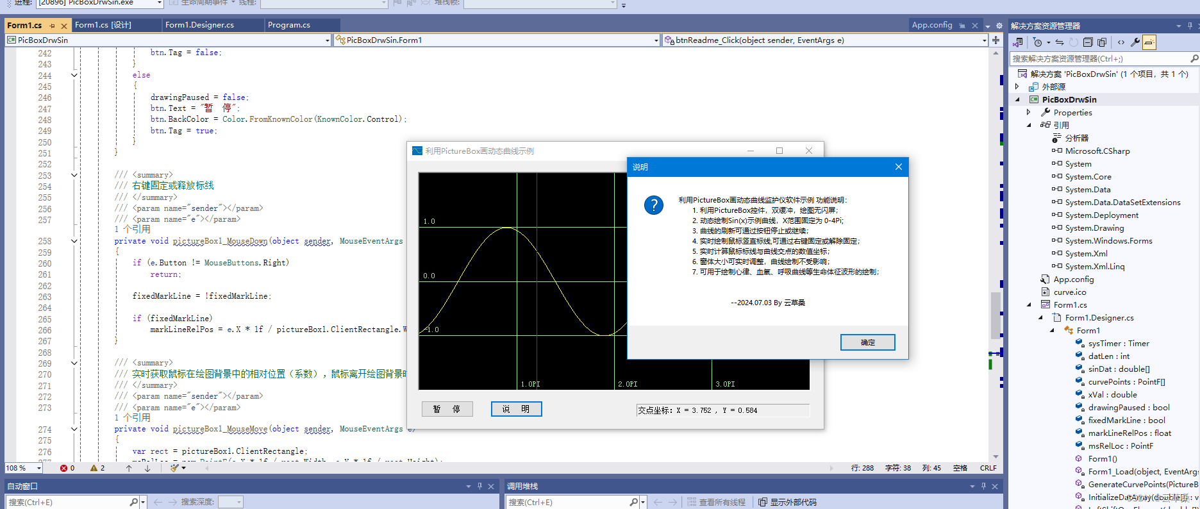This screenshot has width=1200, height=509.
Task: Click the errors count indicator showing 0
Action: click(67, 468)
